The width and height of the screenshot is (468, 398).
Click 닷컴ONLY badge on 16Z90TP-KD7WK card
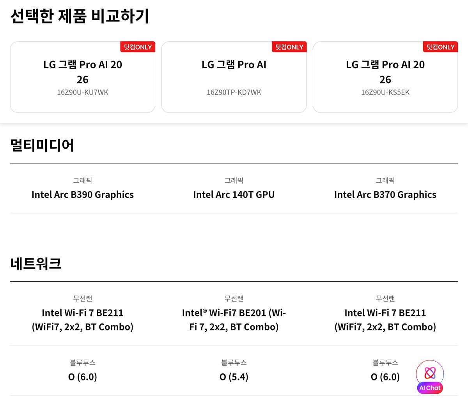(289, 47)
